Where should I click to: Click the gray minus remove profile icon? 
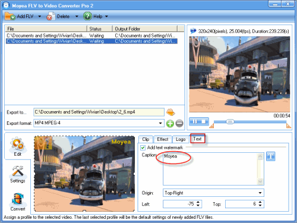(x=179, y=124)
